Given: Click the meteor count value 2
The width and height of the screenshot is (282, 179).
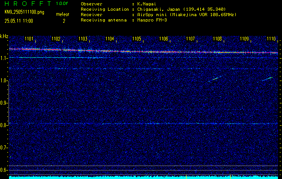Looking at the screenshot, I should click(x=64, y=21).
